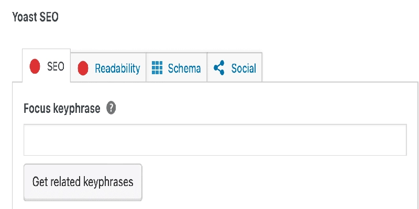Open Focus keyphrase help question mark

coord(111,108)
